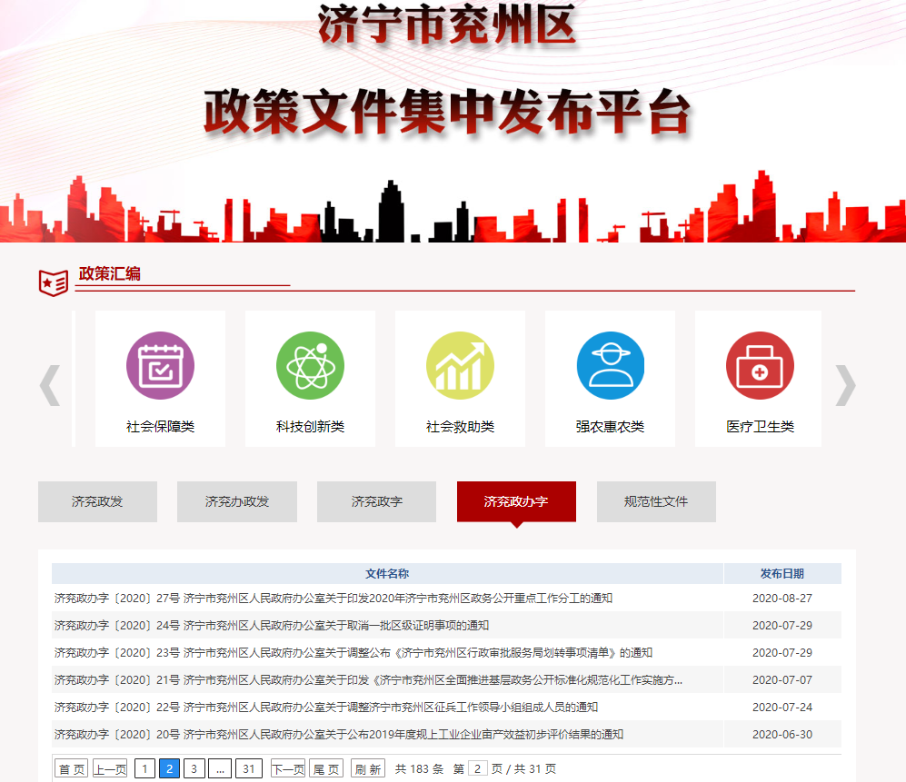This screenshot has height=782, width=906.
Task: Click the 政策汇编 book icon
Action: 54,282
